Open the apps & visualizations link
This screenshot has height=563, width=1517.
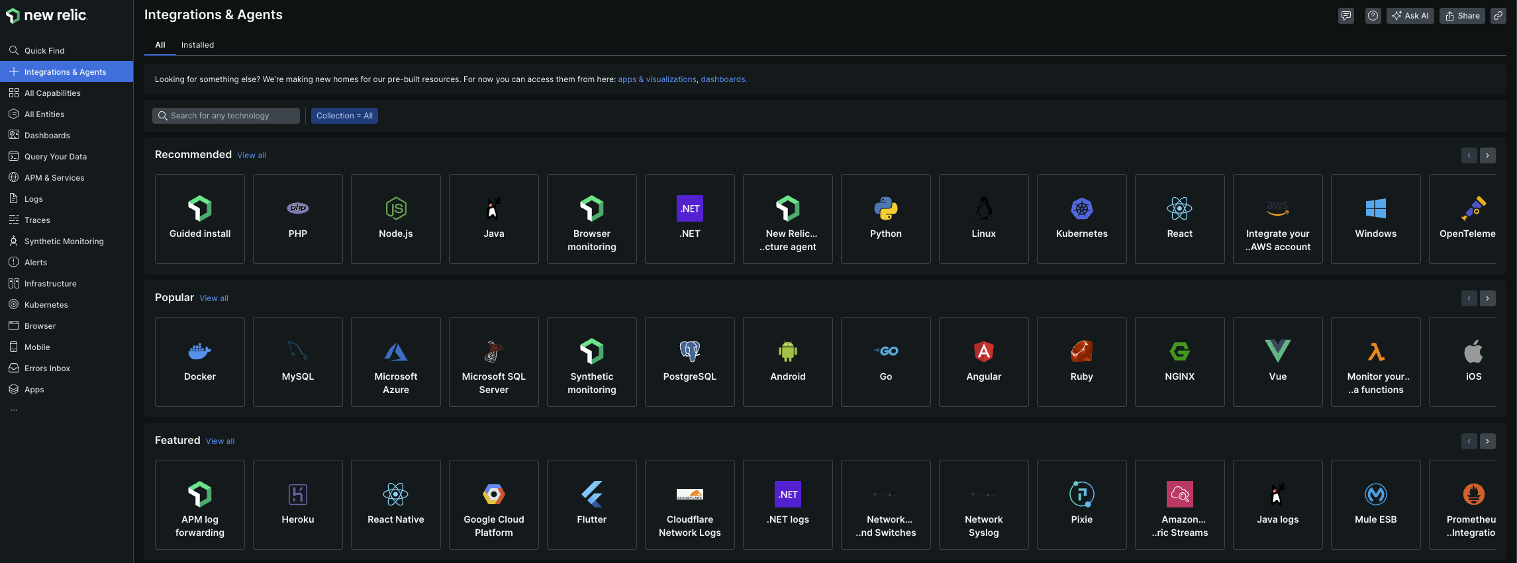[x=656, y=79]
